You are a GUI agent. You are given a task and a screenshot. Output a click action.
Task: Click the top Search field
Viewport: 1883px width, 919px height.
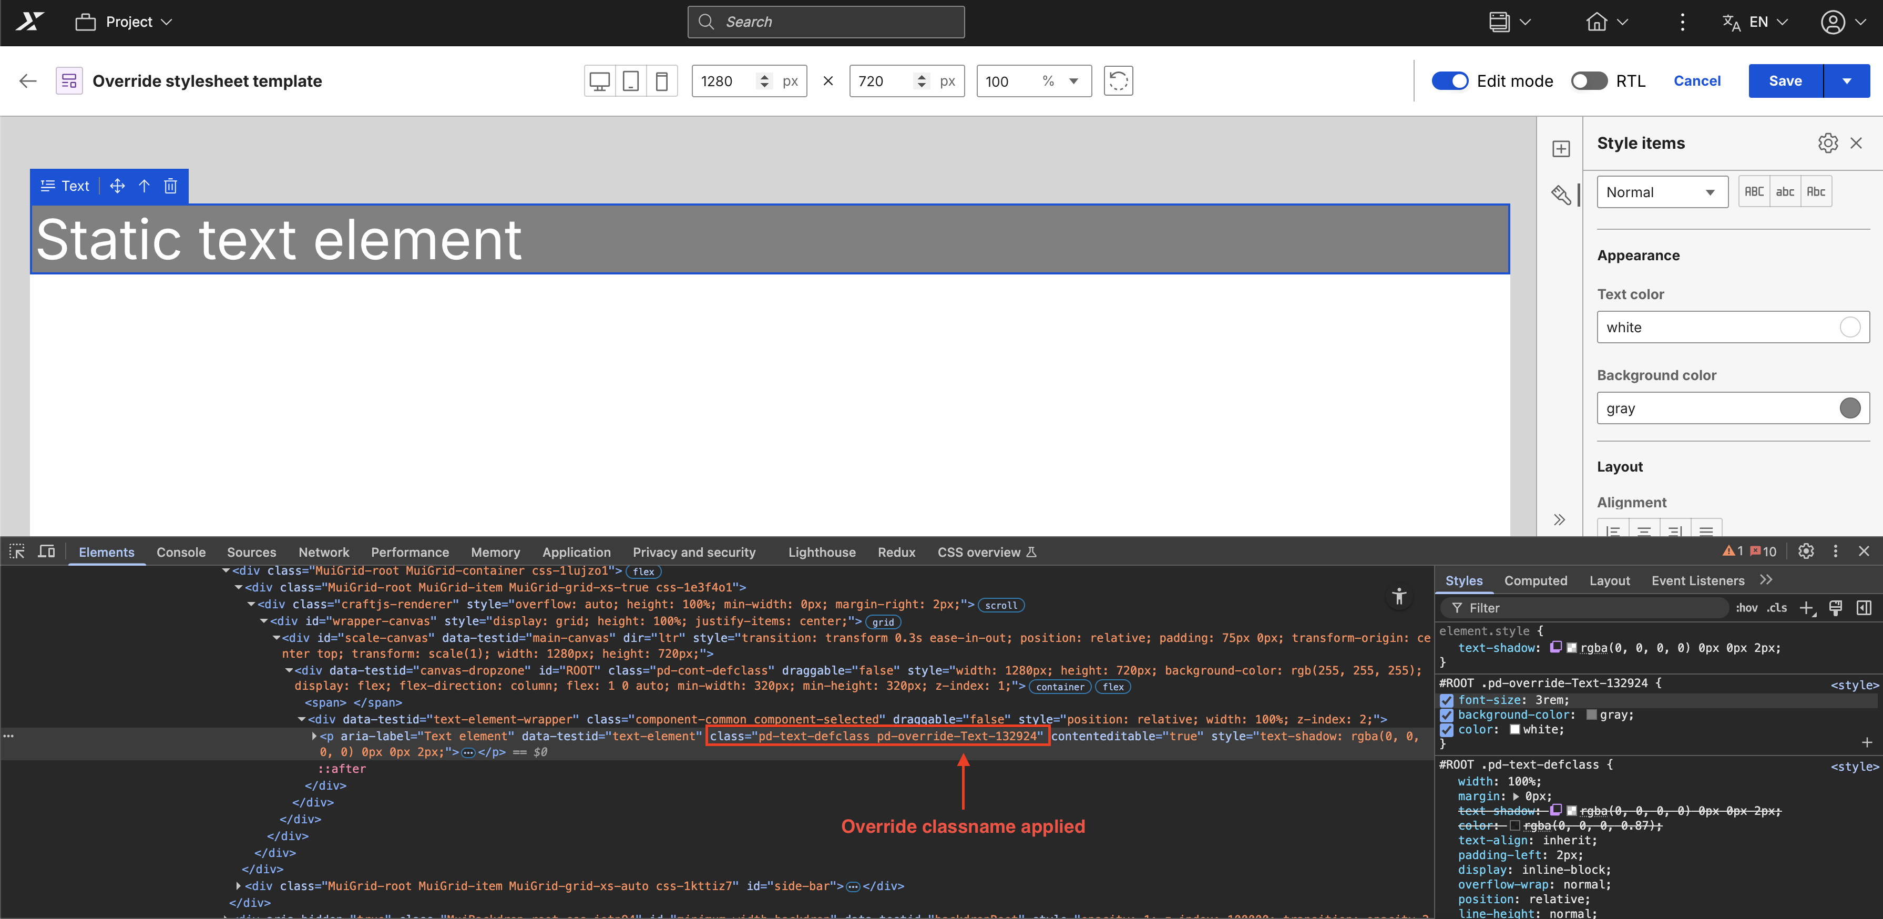tap(826, 22)
